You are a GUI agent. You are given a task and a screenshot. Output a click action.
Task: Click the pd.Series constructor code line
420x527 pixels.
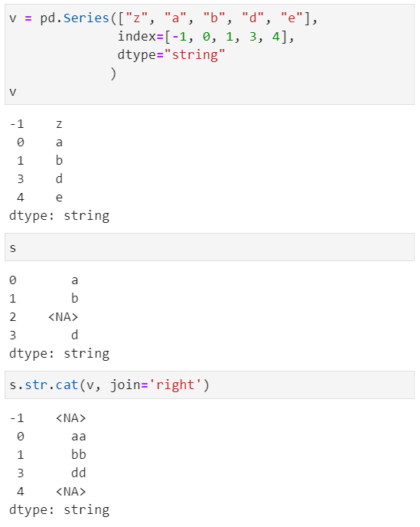pyautogui.click(x=163, y=18)
